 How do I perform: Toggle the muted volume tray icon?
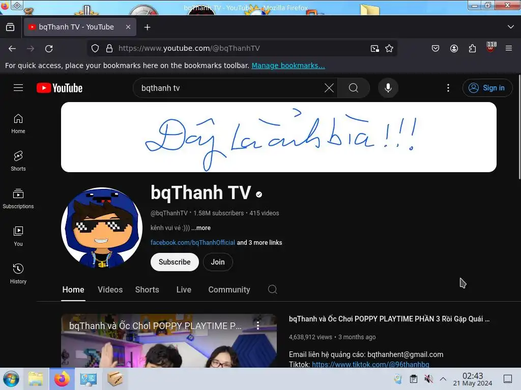coord(428,379)
